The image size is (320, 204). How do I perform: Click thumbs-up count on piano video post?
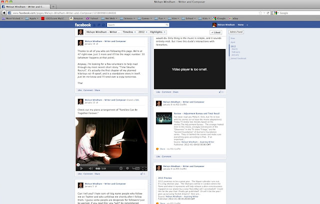pyautogui.click(x=143, y=174)
